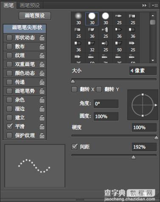Image resolution: width=160 pixels, height=202 pixels.
Task: Click the lock icon for 形状动态
Action: tap(42, 38)
